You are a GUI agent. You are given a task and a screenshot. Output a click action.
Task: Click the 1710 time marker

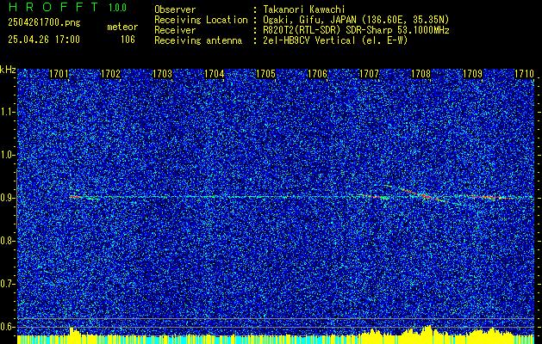525,74
